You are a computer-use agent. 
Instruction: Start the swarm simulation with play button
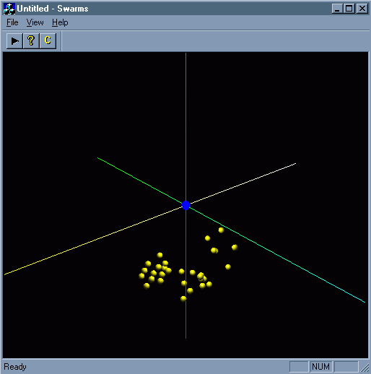[x=14, y=41]
